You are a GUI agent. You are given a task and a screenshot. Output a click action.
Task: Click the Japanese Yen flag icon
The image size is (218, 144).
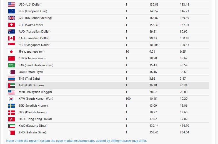click(11, 52)
